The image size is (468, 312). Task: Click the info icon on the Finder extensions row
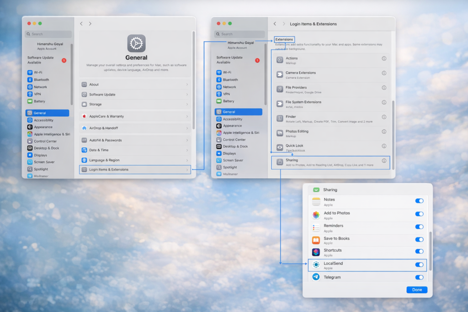384,117
